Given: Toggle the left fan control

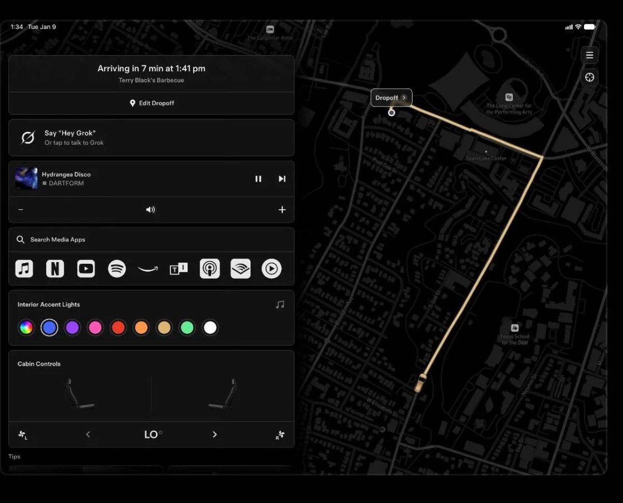Looking at the screenshot, I should 23,434.
